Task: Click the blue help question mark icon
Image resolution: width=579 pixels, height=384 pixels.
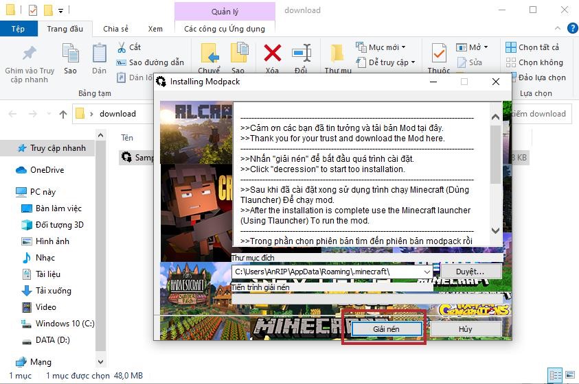Action: point(573,28)
